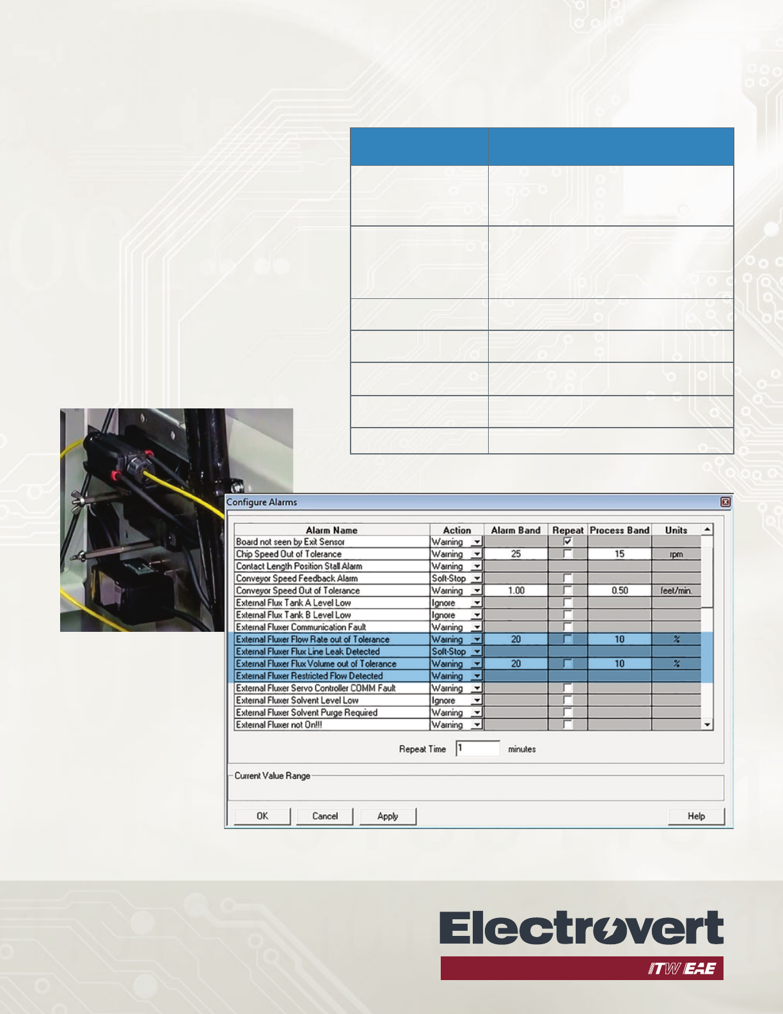The width and height of the screenshot is (783, 1014).
Task: Click the alarm list scroll down arrow
Action: pos(707,725)
